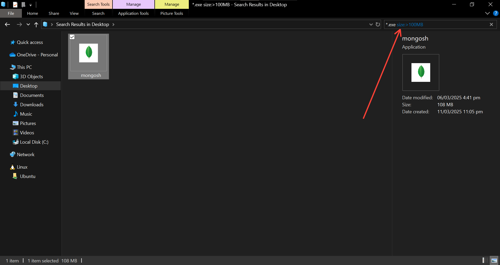Click the New folder quick access icon
This screenshot has width=500, height=265.
coord(23,4)
